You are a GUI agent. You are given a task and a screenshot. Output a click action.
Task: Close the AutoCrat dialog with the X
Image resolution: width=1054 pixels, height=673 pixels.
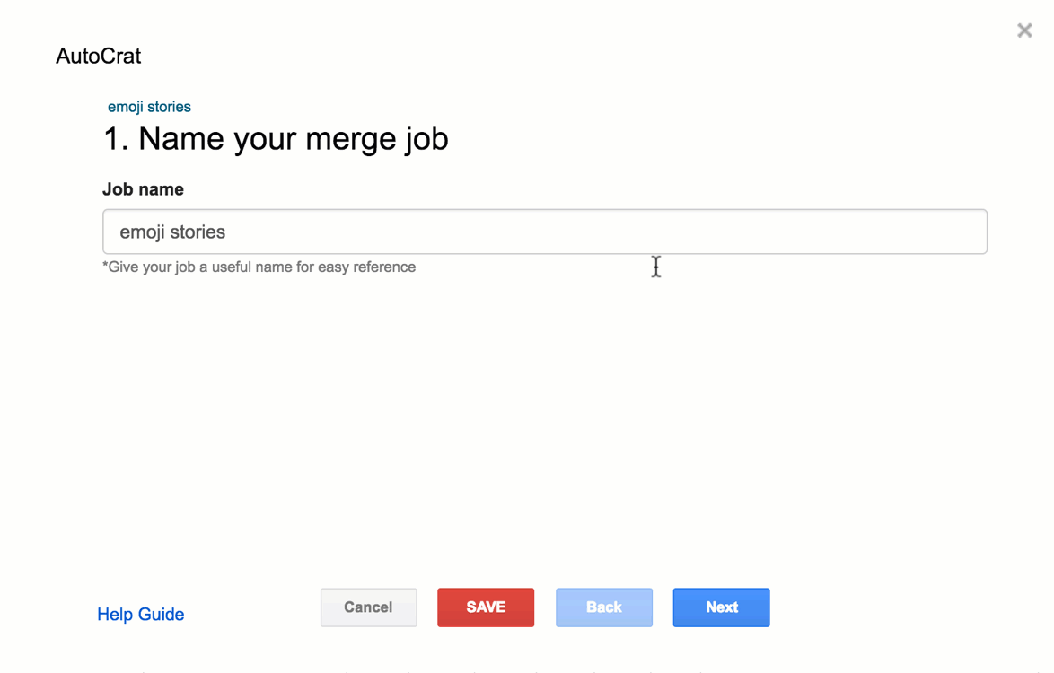click(1024, 31)
